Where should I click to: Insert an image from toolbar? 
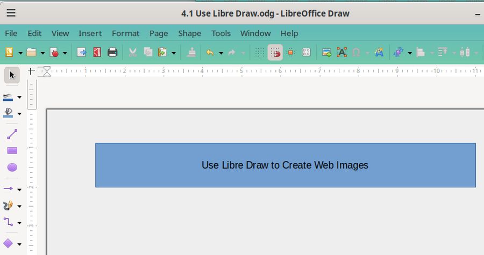[326, 52]
